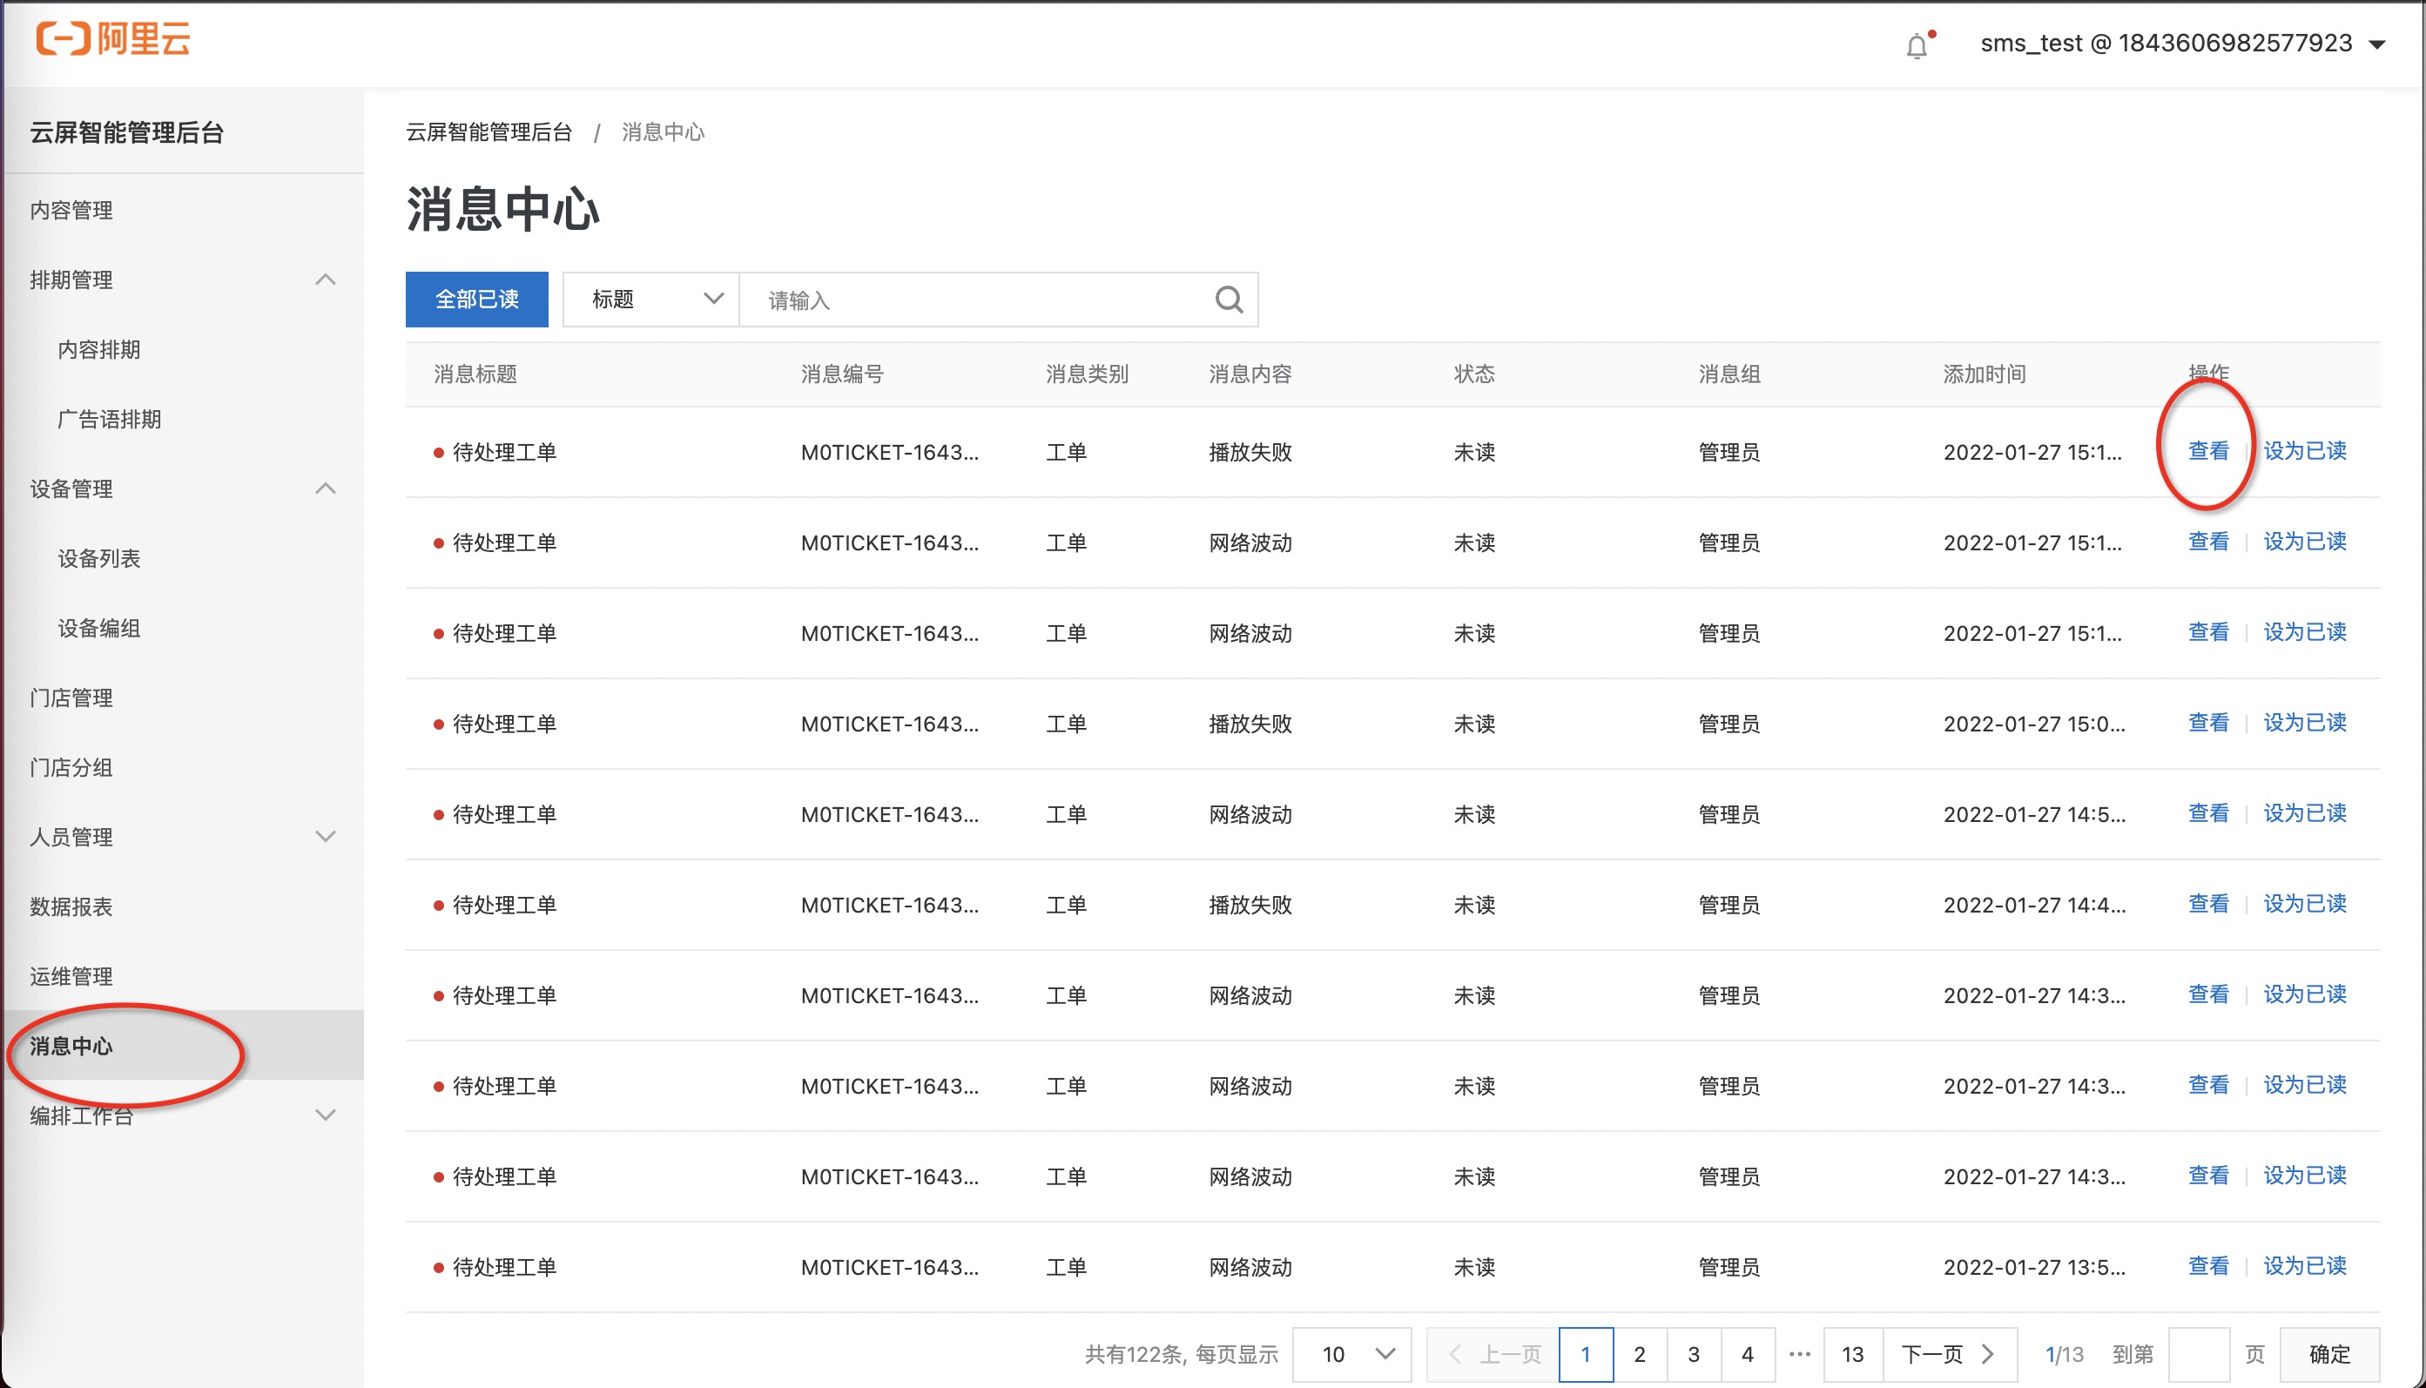Click the 消息内容 column header
2426x1388 pixels.
point(1250,374)
